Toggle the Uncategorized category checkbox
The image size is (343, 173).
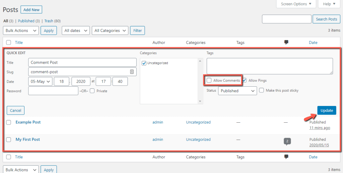pyautogui.click(x=144, y=63)
